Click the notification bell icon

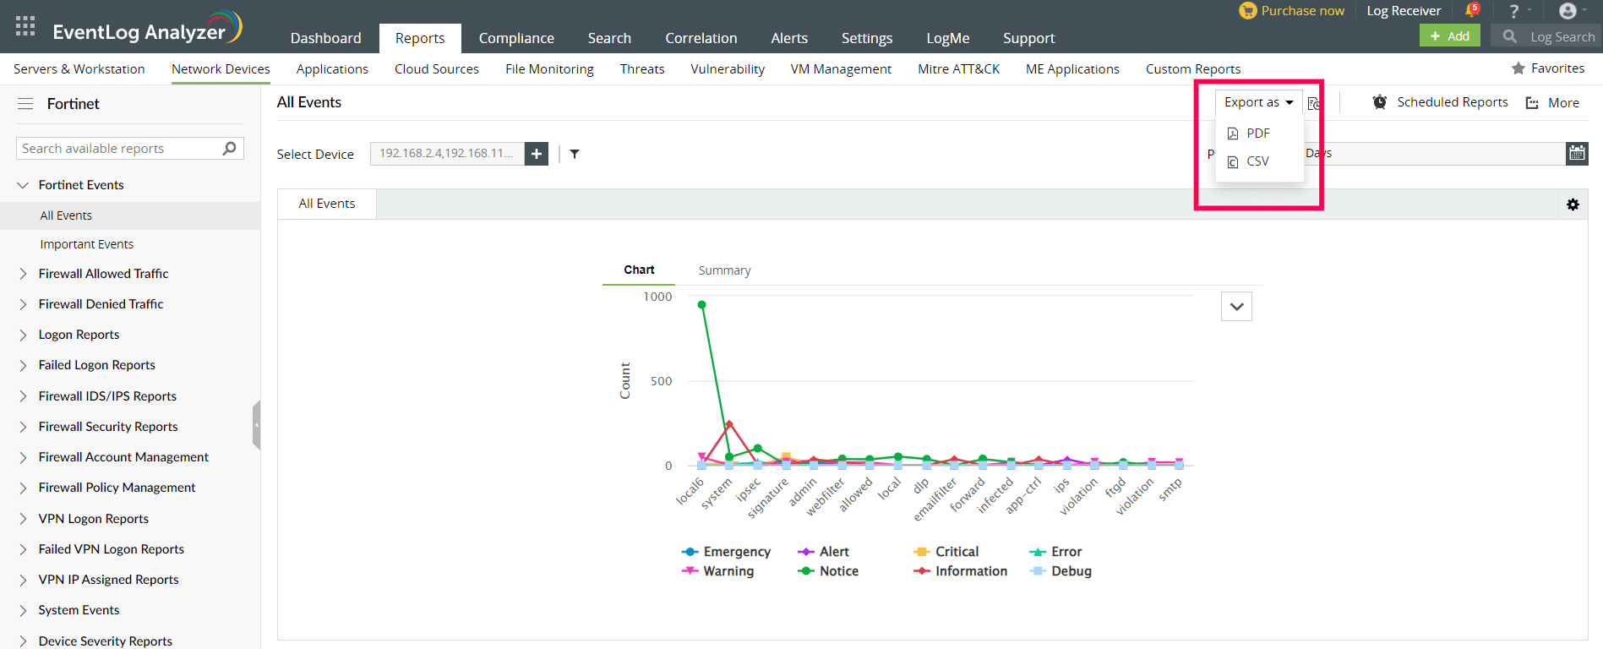click(1471, 11)
